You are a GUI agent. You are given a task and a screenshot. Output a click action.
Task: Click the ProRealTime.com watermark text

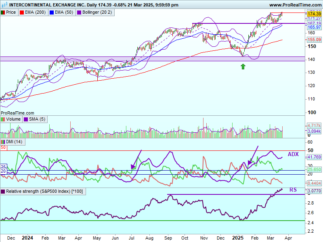(17, 113)
